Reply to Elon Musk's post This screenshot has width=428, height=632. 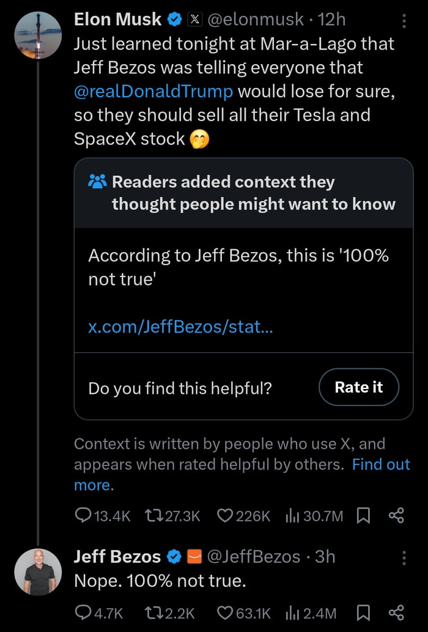[x=83, y=516]
